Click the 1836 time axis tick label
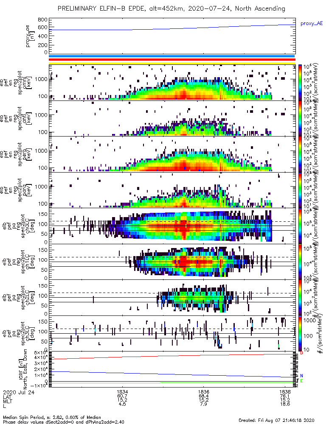The width and height of the screenshot is (329, 424). [204, 391]
